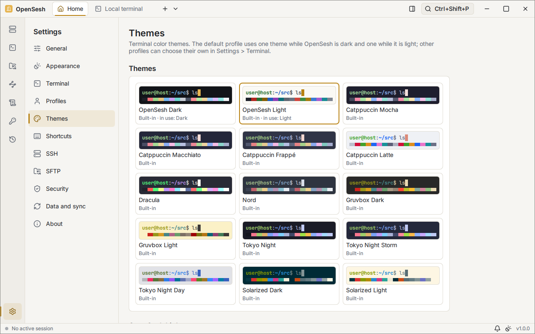Open Appearance settings
The width and height of the screenshot is (535, 334).
[x=71, y=66]
